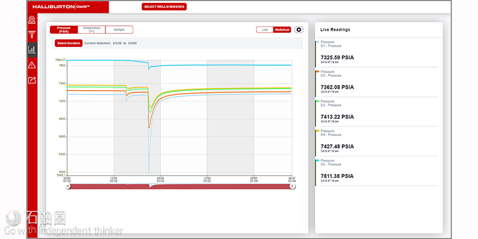The image size is (478, 239).
Task: Select the 7413.22 PSIA reading
Action: (337, 117)
